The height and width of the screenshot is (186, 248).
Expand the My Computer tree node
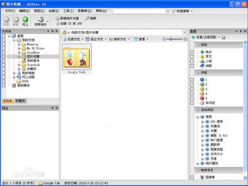pyautogui.click(x=14, y=73)
